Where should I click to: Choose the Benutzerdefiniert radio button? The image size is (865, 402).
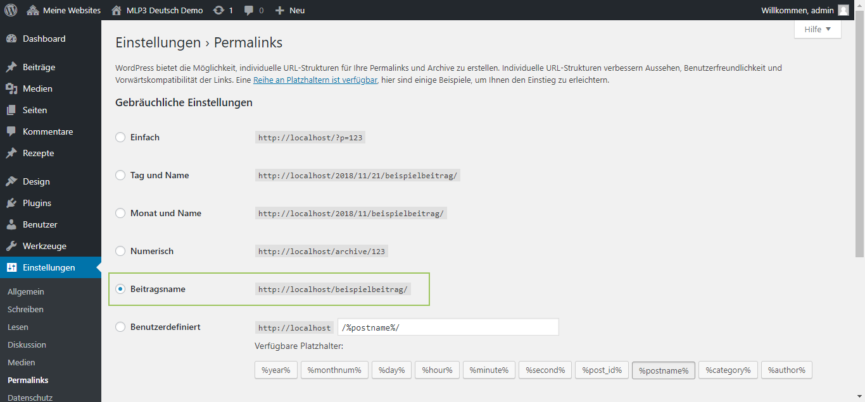(x=120, y=327)
